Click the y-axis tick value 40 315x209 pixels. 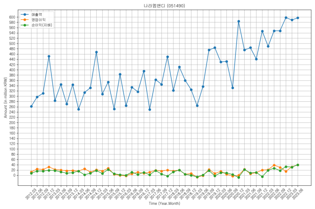coord(13,165)
